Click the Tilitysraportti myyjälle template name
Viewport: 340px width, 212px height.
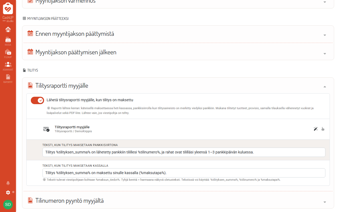click(x=72, y=127)
